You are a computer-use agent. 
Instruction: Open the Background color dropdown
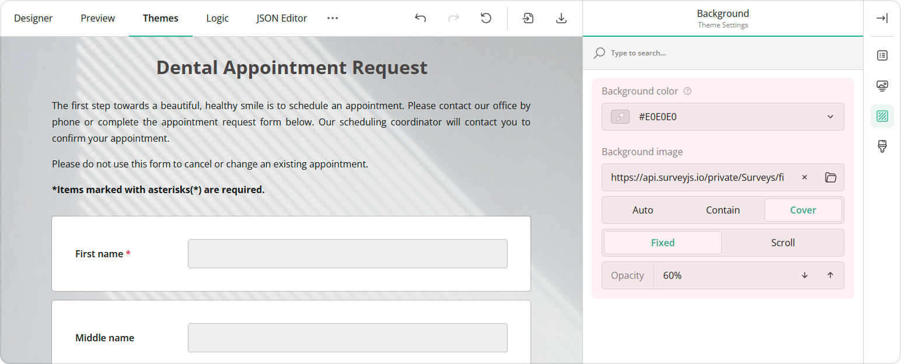(x=830, y=116)
